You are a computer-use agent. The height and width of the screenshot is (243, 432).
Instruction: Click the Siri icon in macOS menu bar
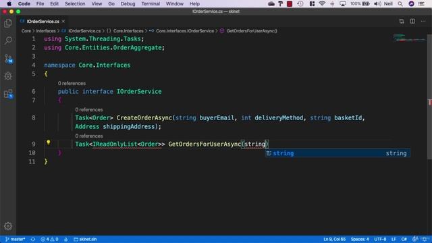point(411,3)
